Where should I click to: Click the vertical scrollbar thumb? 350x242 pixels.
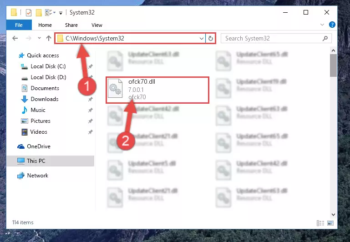333,66
